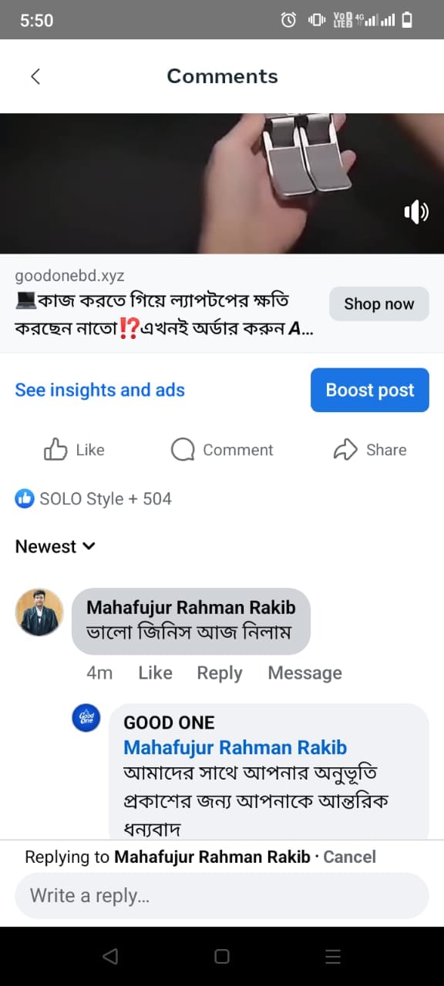444x986 pixels.
Task: Tap the Comment speech bubble icon
Action: pyautogui.click(x=183, y=450)
